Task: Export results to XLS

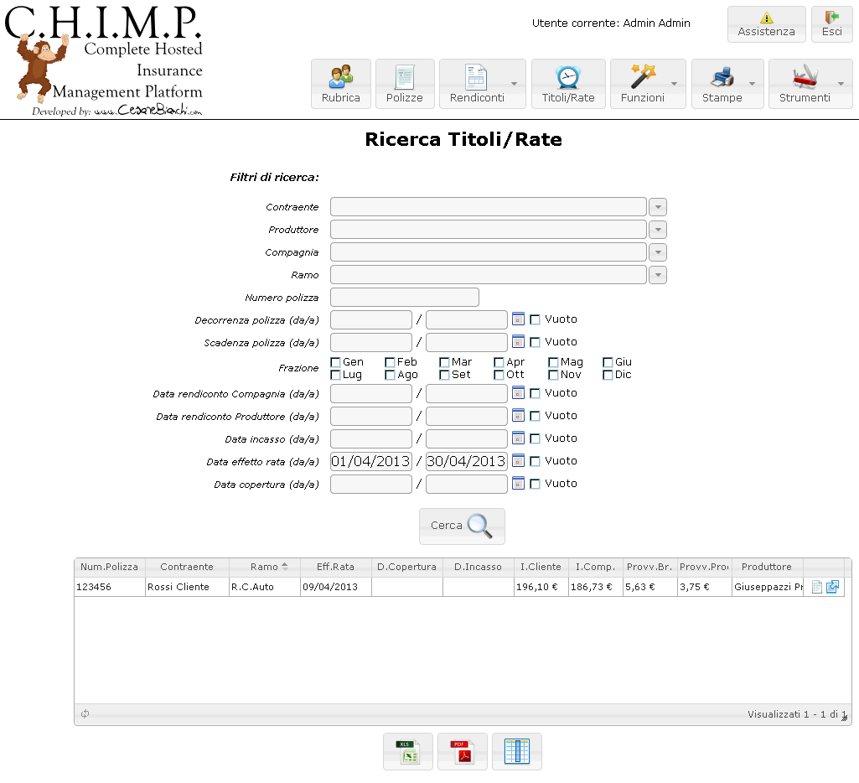Action: point(408,751)
